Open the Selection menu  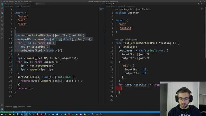(x=12, y=1)
